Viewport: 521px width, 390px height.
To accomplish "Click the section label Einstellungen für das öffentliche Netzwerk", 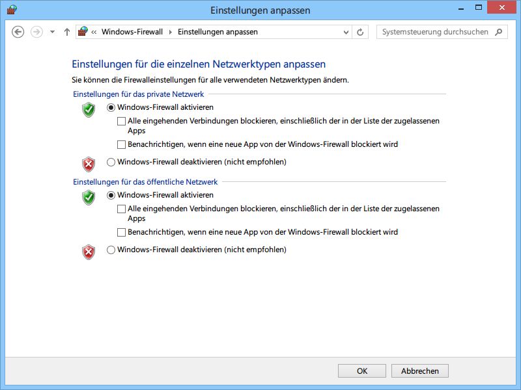I will (x=145, y=182).
